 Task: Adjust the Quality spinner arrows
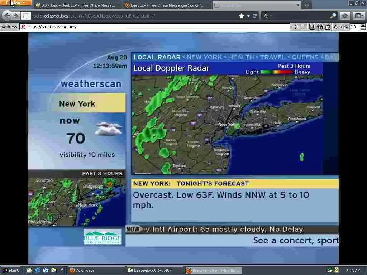(x=363, y=27)
